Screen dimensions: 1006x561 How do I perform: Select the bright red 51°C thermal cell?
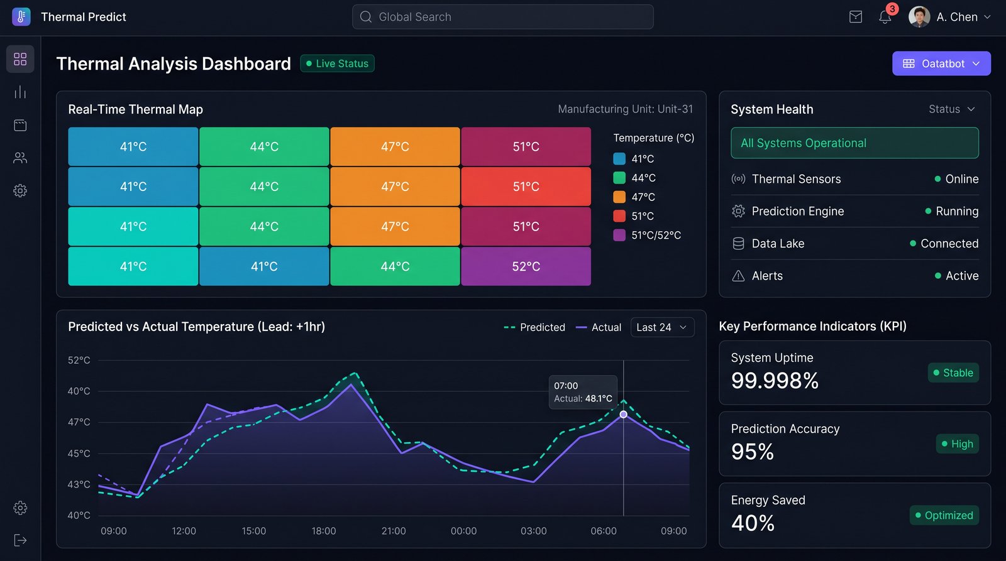526,187
